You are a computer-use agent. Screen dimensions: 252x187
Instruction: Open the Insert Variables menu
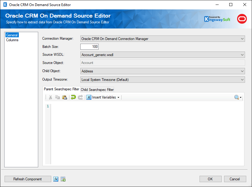pyautogui.click(x=103, y=97)
